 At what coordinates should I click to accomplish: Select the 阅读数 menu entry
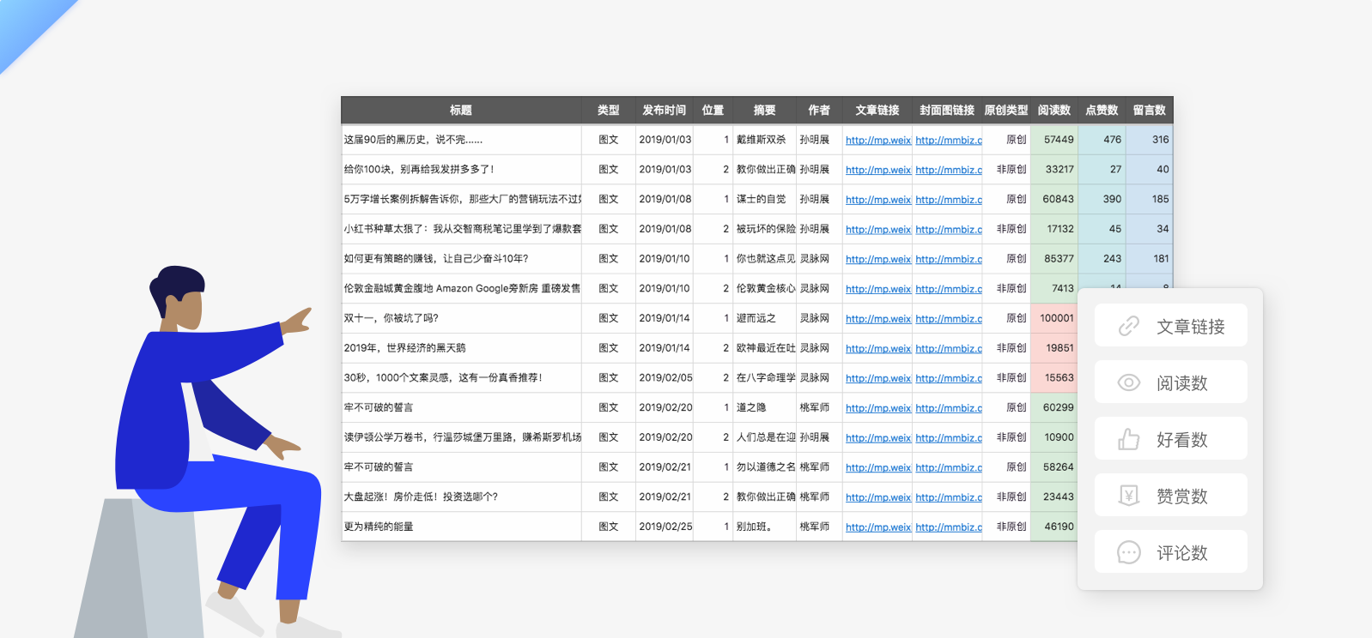click(x=1181, y=382)
